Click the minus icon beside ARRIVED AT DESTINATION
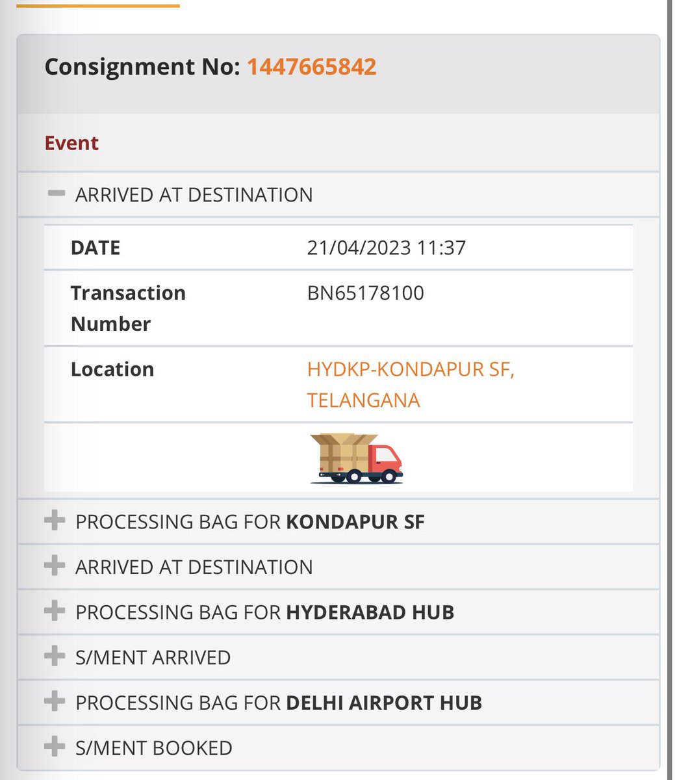This screenshot has height=780, width=677. pos(57,193)
